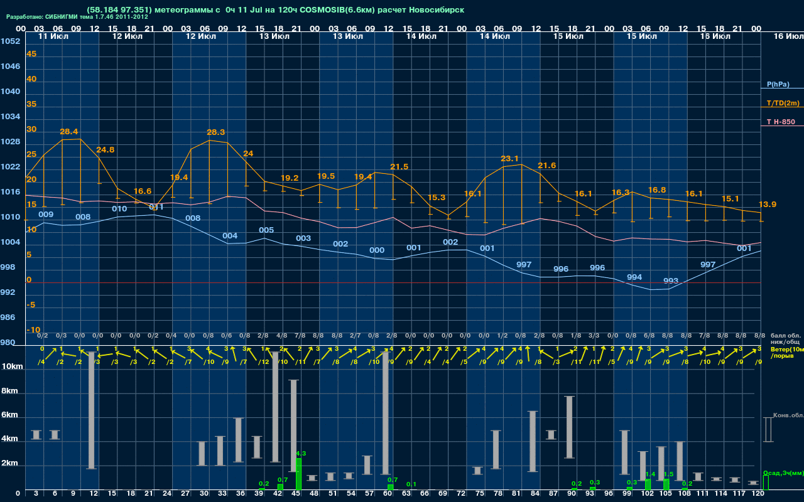Screen dimensions: 804x502
Task: Click the Ветер(10м) wind legend text
Action: [787, 348]
